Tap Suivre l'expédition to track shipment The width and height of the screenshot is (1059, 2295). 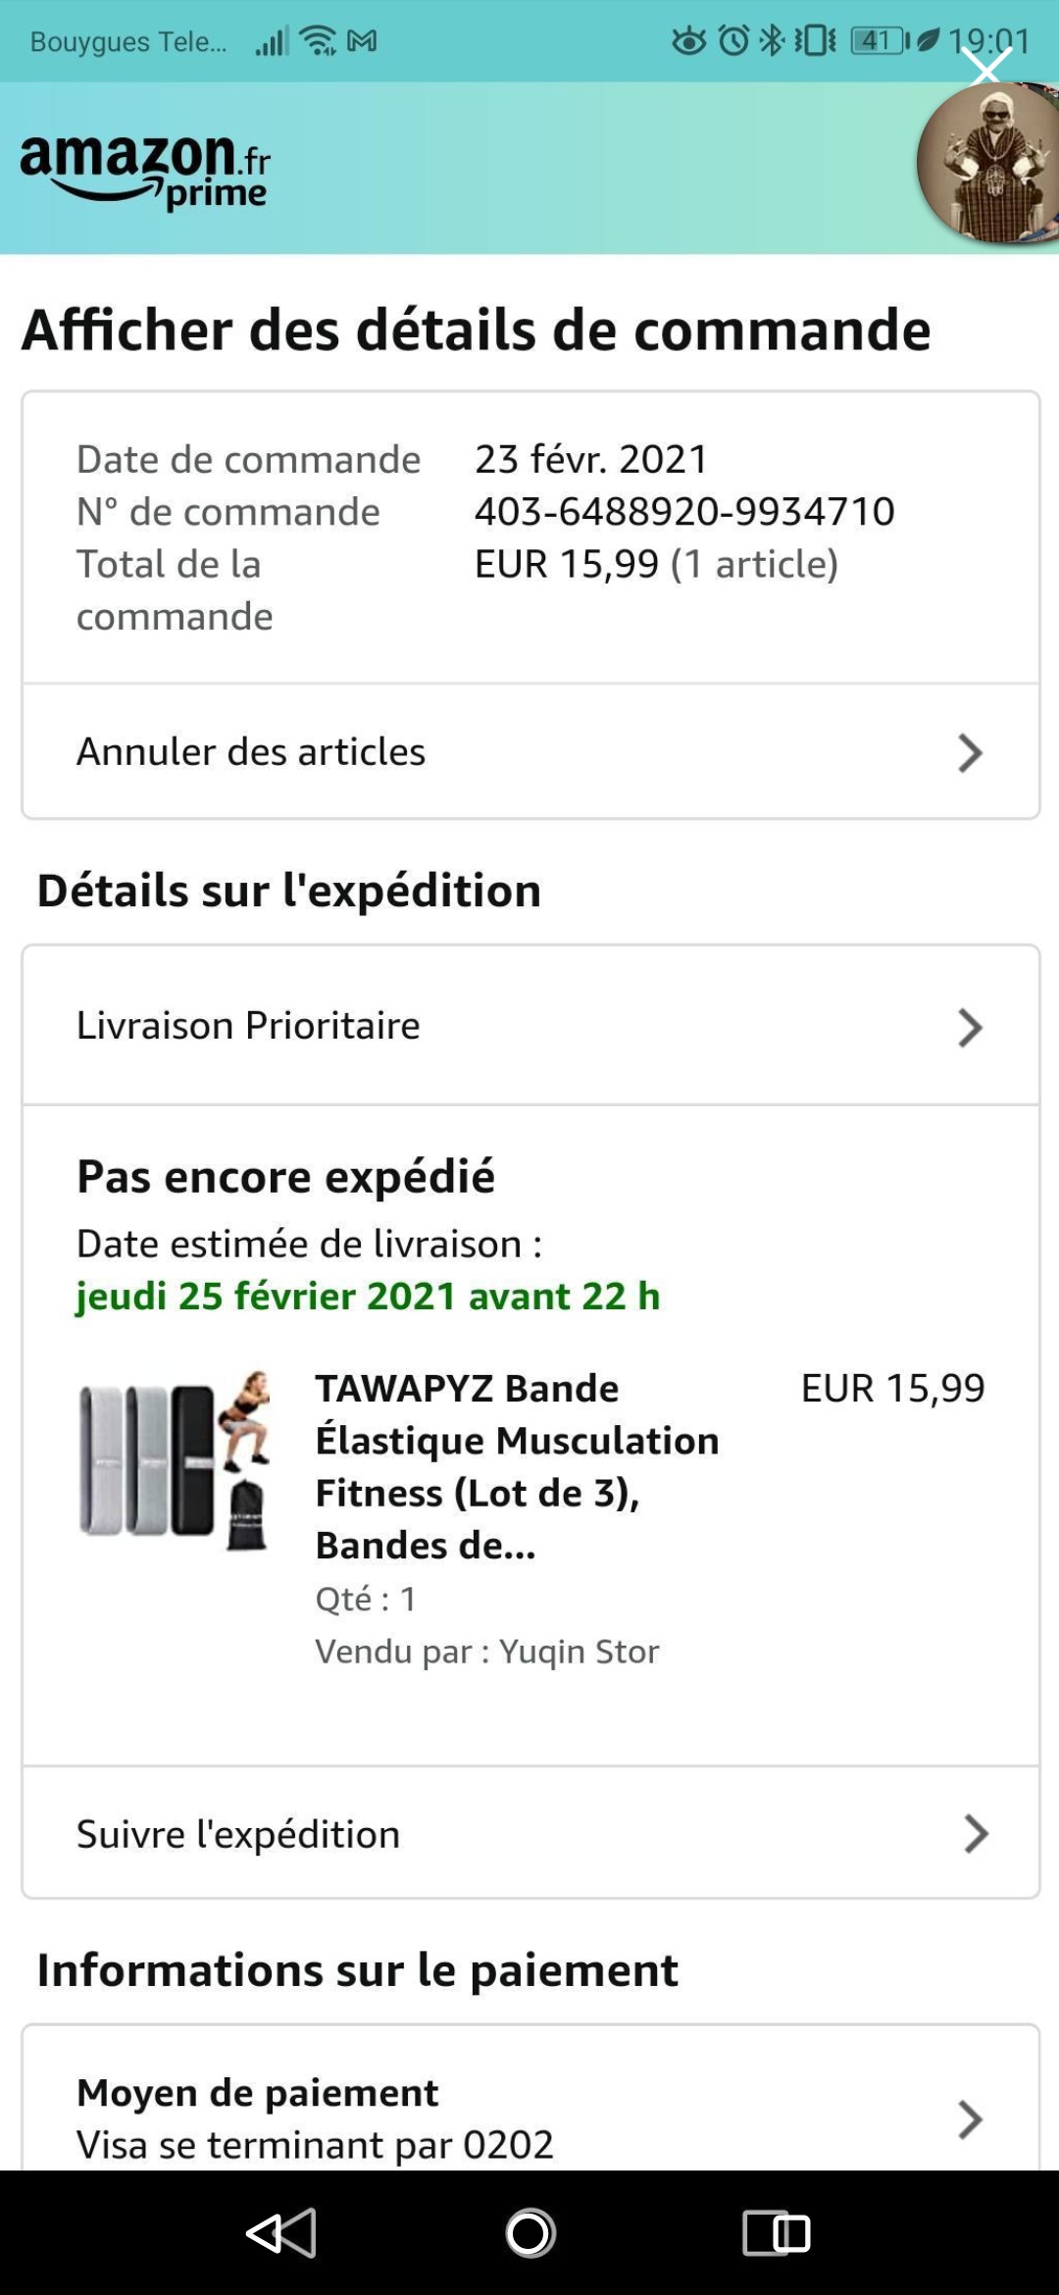click(238, 1835)
